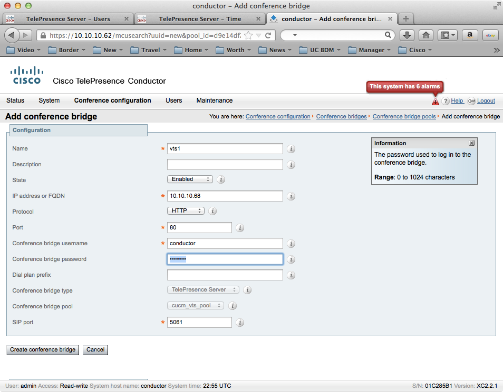503x392 pixels.
Task: Click the info icon for IP address or FQDN
Action: [291, 196]
